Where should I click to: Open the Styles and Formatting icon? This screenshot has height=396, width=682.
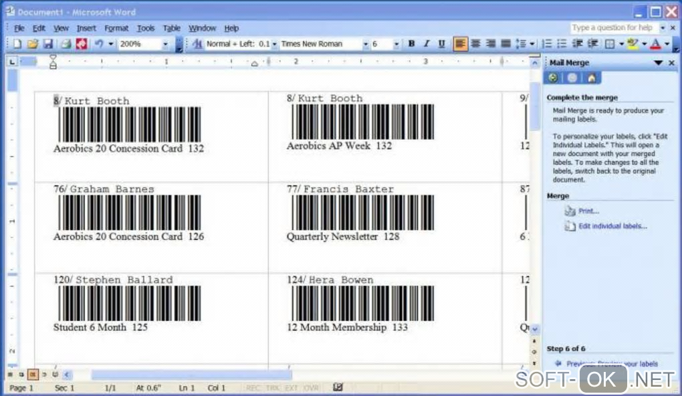[197, 44]
